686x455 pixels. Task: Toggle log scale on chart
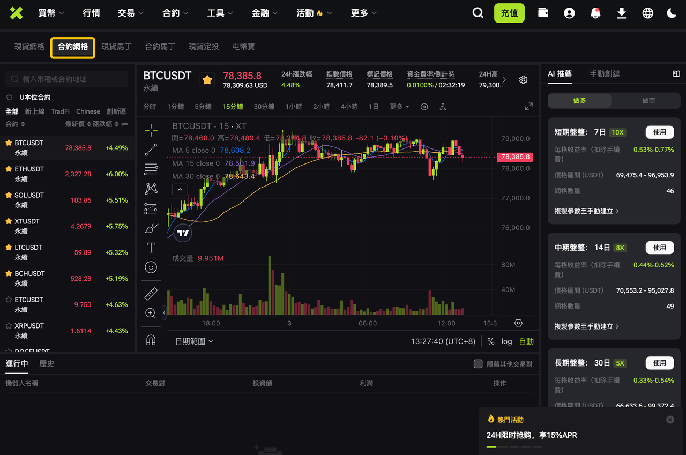506,341
